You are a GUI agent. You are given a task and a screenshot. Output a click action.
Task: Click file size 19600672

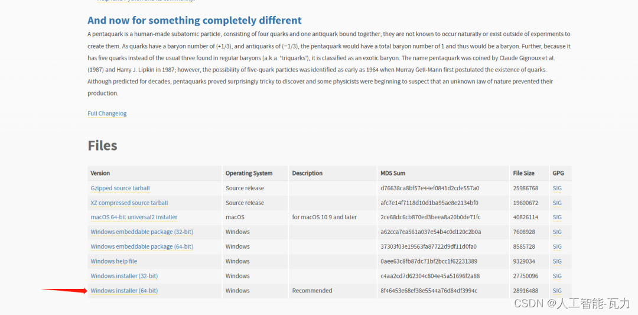point(526,203)
